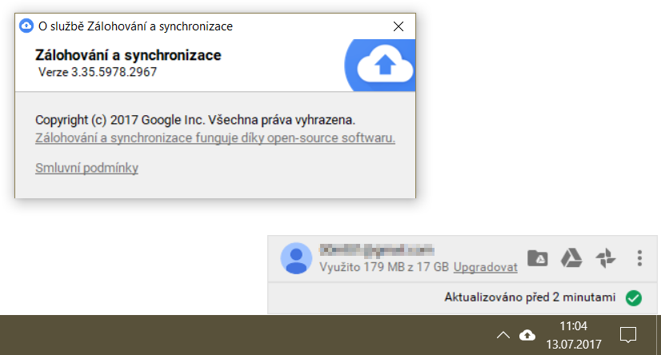
Task: Click the blue user avatar icon
Action: click(x=296, y=257)
